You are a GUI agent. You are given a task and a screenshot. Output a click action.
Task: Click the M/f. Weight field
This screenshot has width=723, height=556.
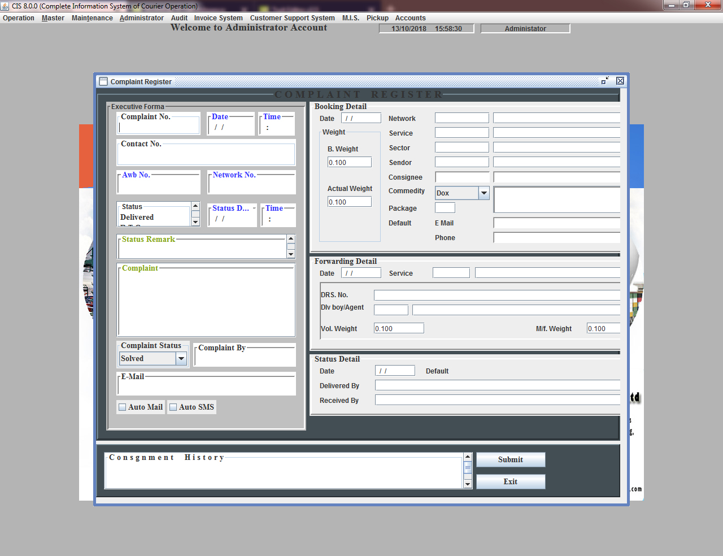coord(603,328)
